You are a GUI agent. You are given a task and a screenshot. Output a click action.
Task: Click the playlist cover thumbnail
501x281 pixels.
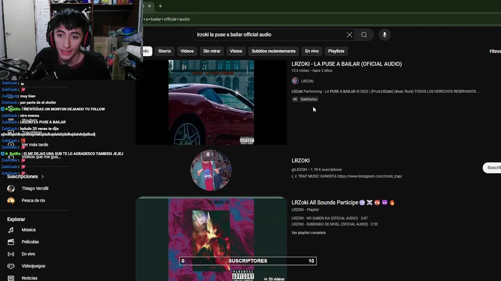pyautogui.click(x=211, y=240)
